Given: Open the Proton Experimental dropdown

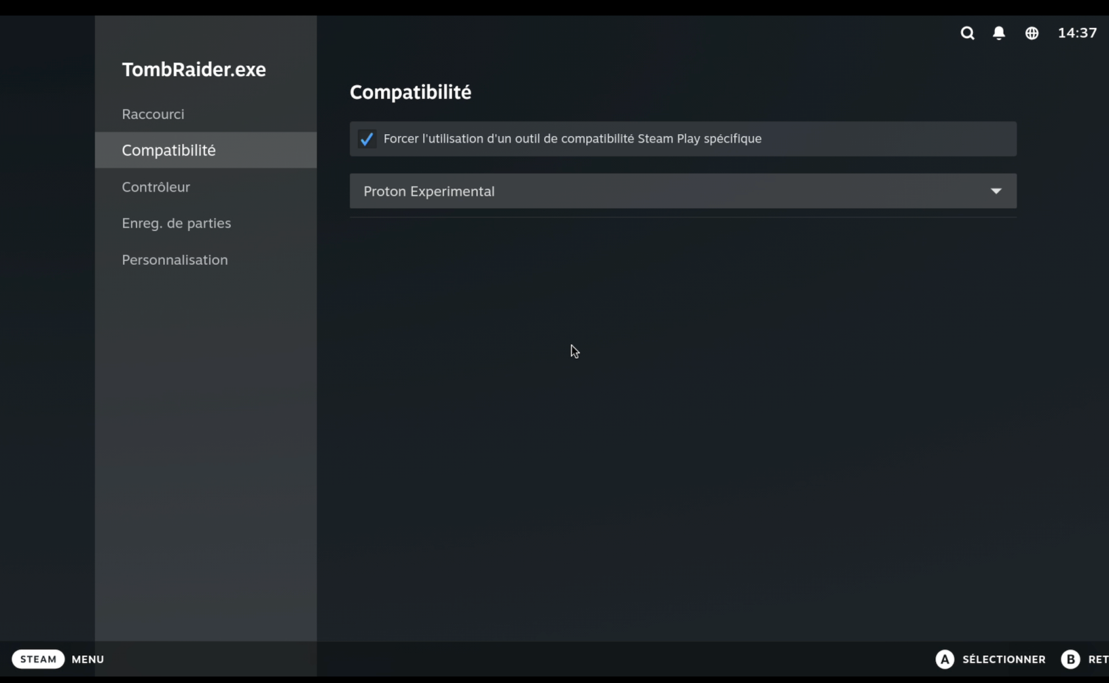Looking at the screenshot, I should tap(683, 191).
